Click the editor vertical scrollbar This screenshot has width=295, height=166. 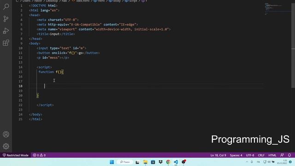293,45
